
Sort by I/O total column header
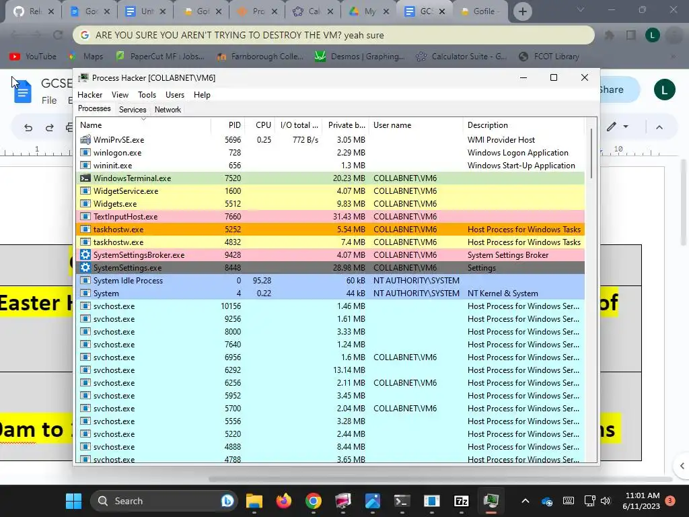click(x=298, y=125)
